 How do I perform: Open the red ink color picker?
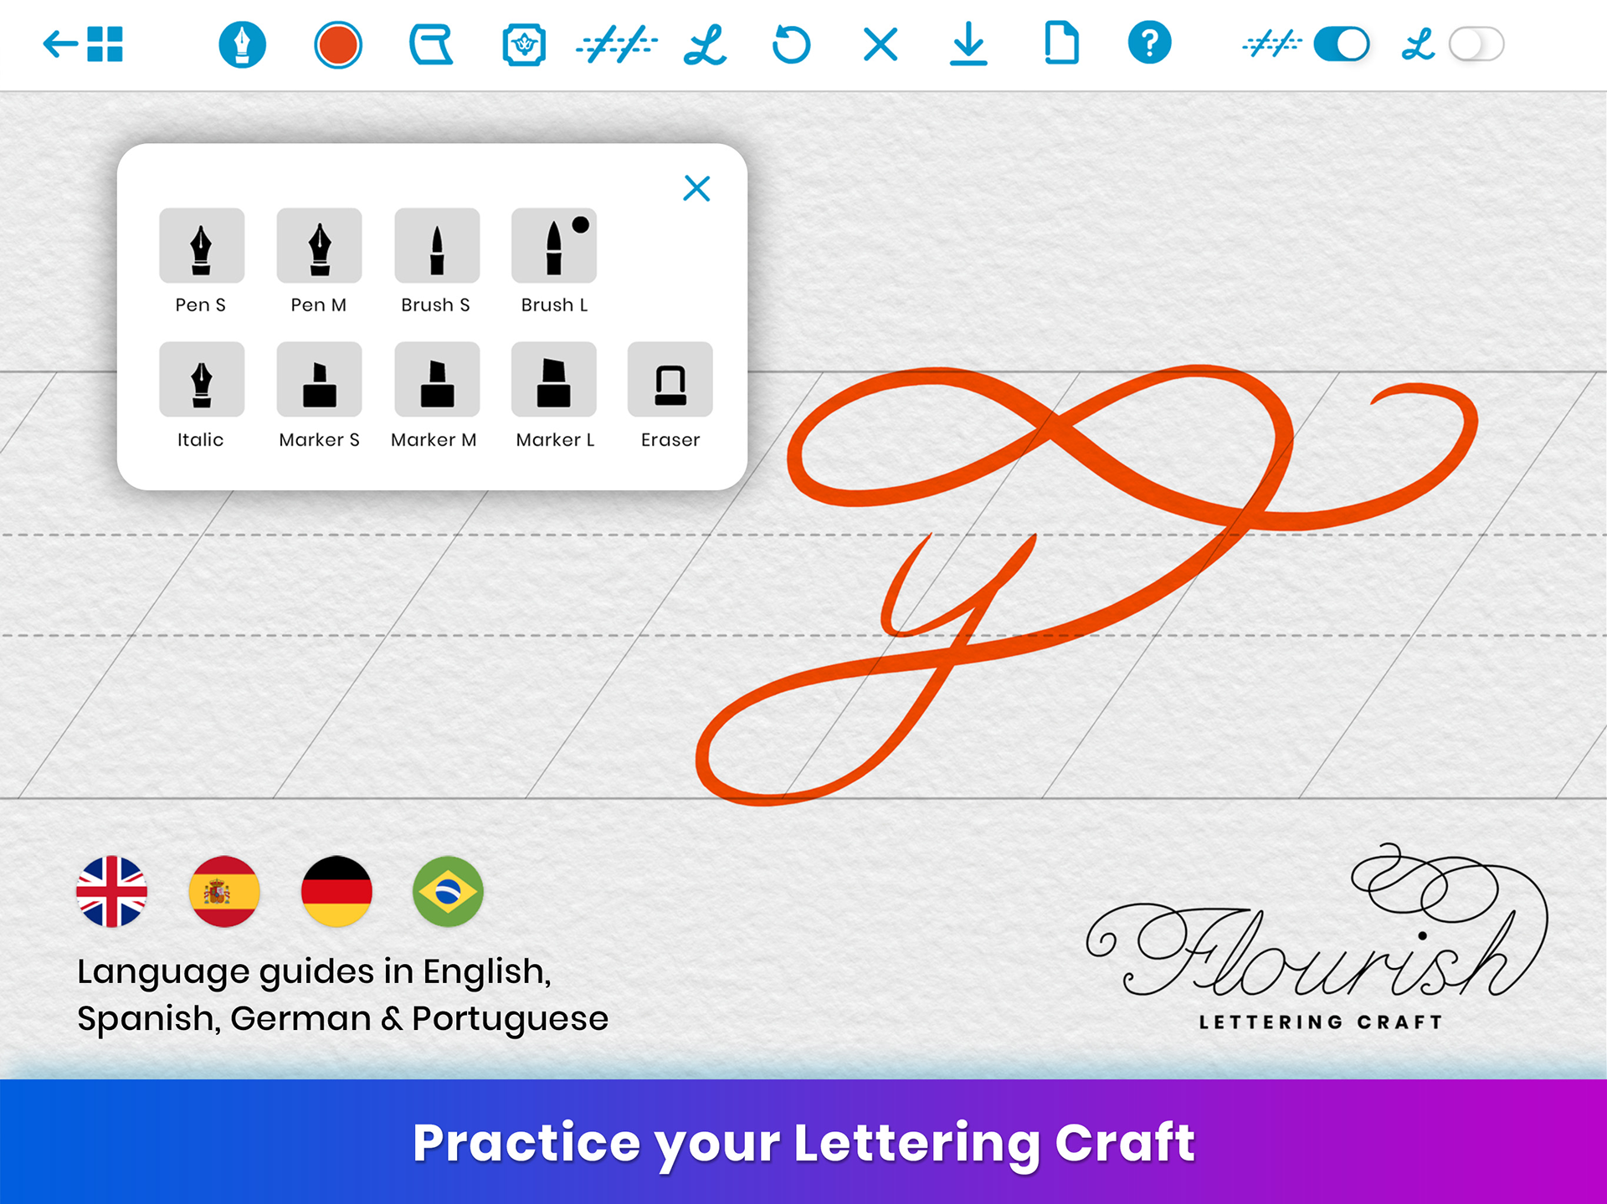[x=338, y=44]
